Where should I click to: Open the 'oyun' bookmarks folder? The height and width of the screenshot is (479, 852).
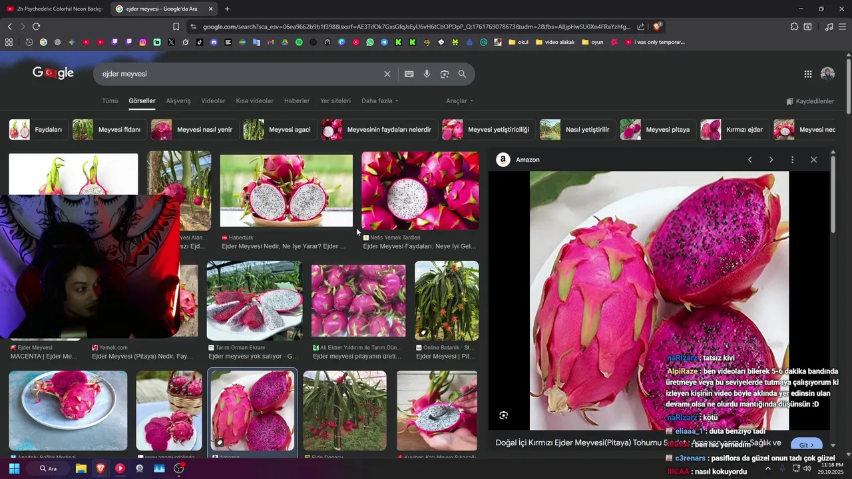(x=592, y=42)
